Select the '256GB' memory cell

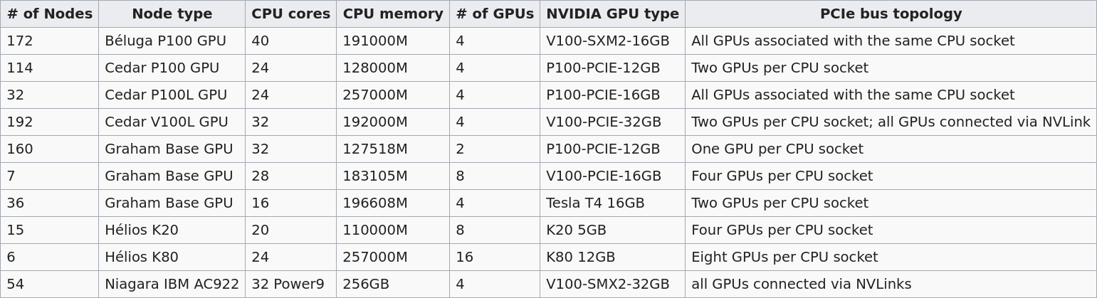(x=393, y=284)
